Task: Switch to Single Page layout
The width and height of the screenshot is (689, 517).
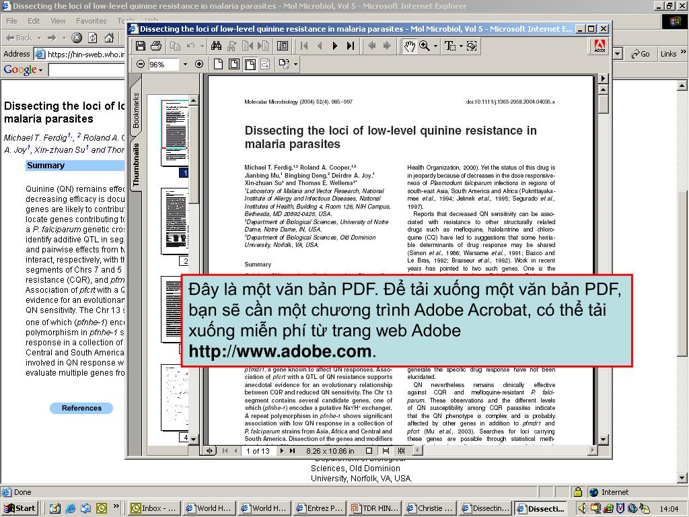Action: point(369,450)
